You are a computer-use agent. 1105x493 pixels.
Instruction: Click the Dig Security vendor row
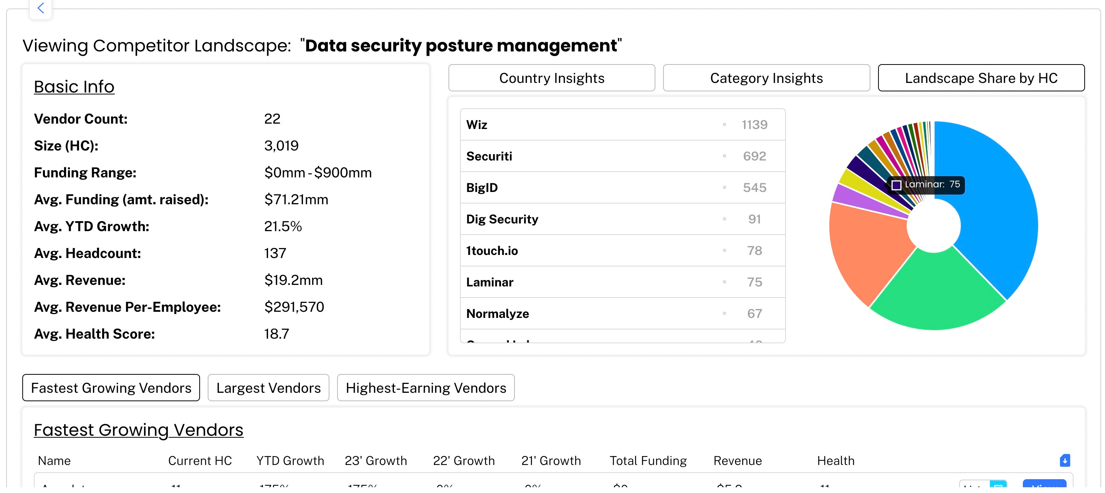click(x=622, y=219)
